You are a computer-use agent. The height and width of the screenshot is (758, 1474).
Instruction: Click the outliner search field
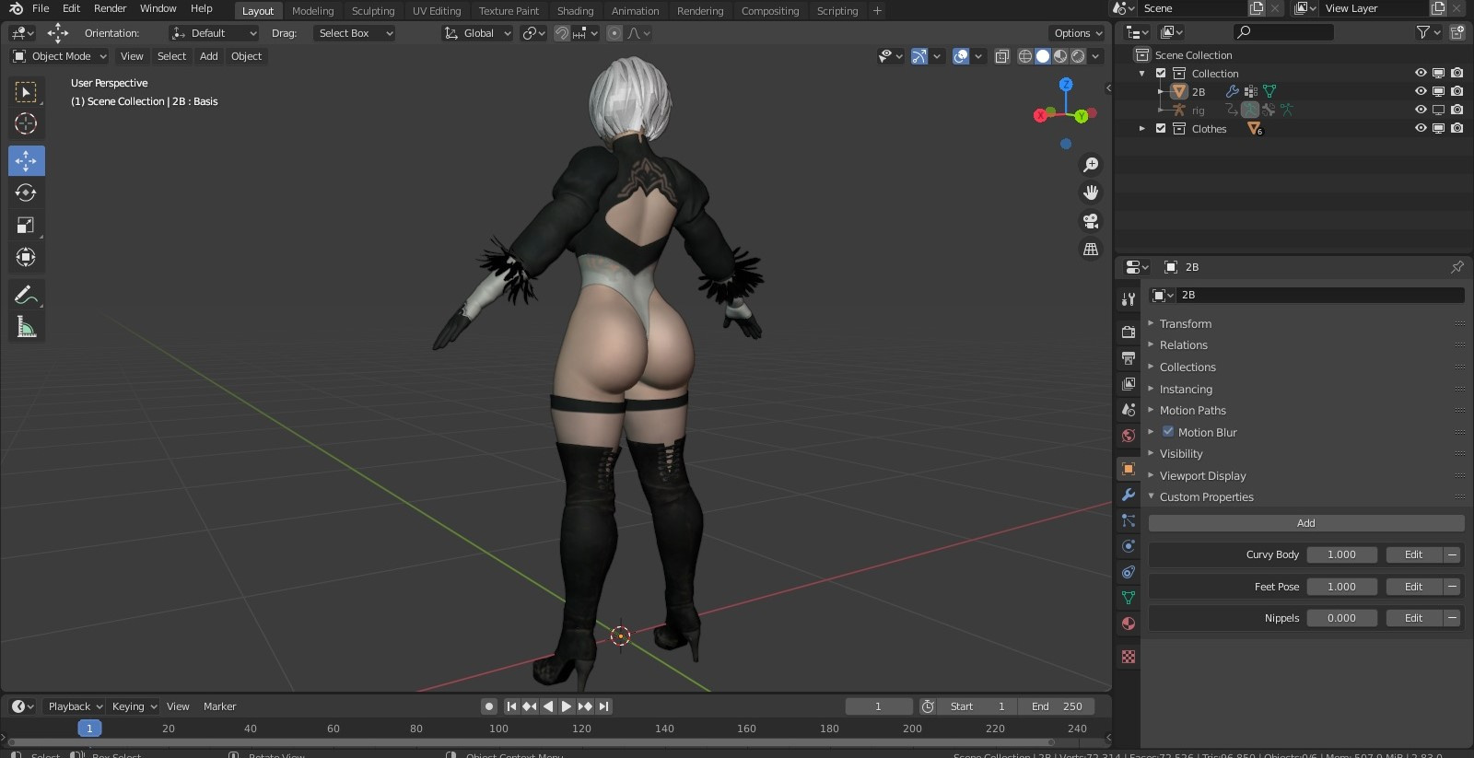[x=1284, y=32]
